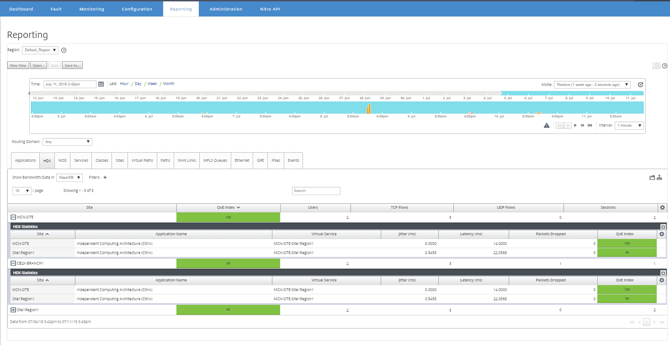Screen dimensions: 670x345
Task: Switch to the WAN Links tab
Action: [187, 160]
